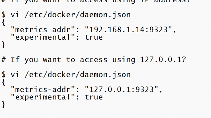Click "metrics-addr" key before 192.168.1.14
Image resolution: width=211 pixels, height=118 pixels.
click(x=43, y=30)
